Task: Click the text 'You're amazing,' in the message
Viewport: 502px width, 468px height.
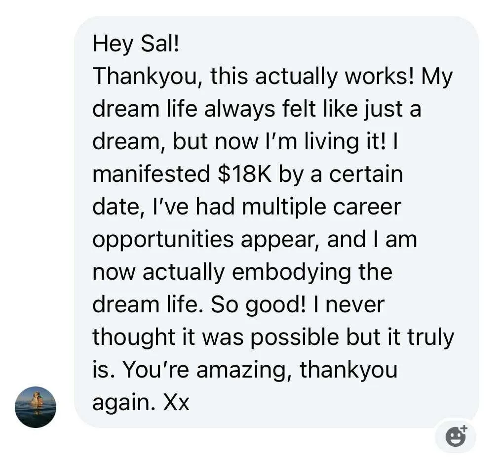Action: 206,370
